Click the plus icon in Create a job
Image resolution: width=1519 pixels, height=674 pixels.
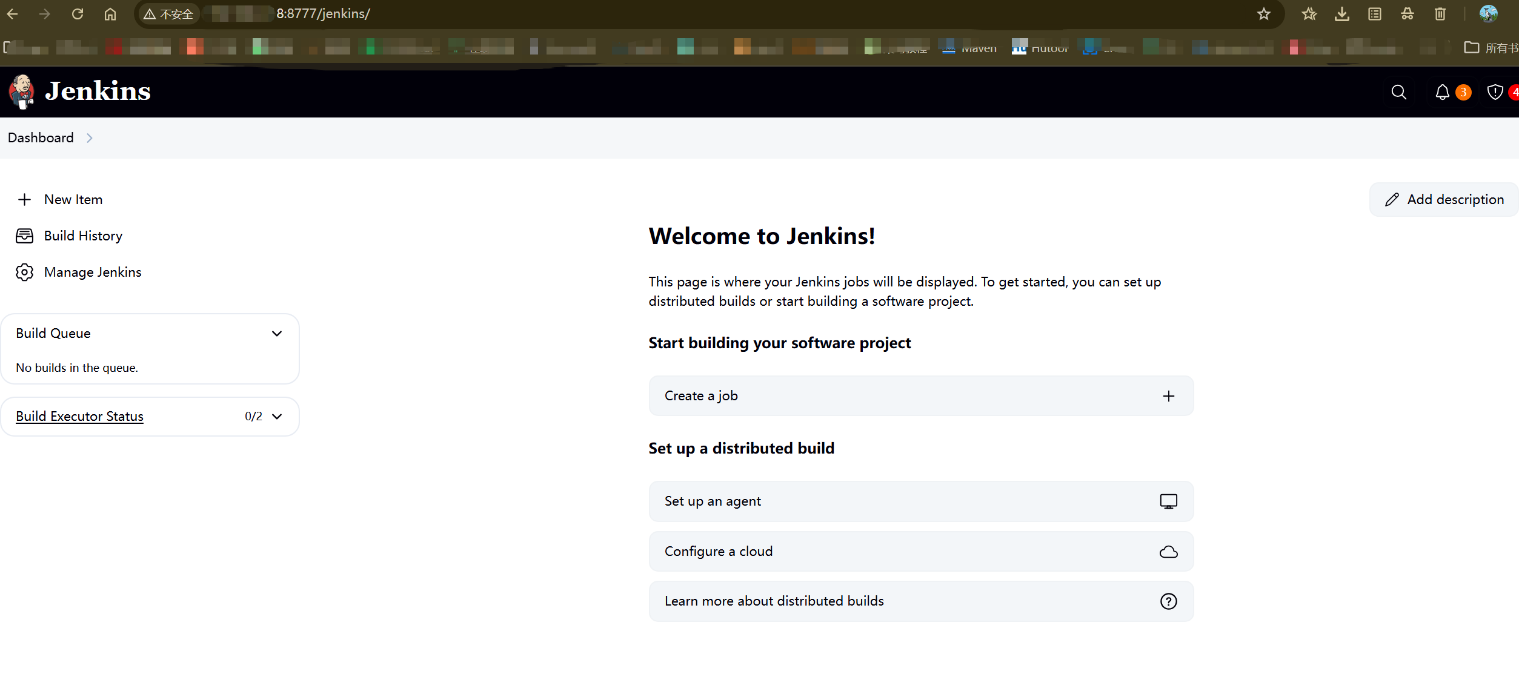tap(1168, 396)
